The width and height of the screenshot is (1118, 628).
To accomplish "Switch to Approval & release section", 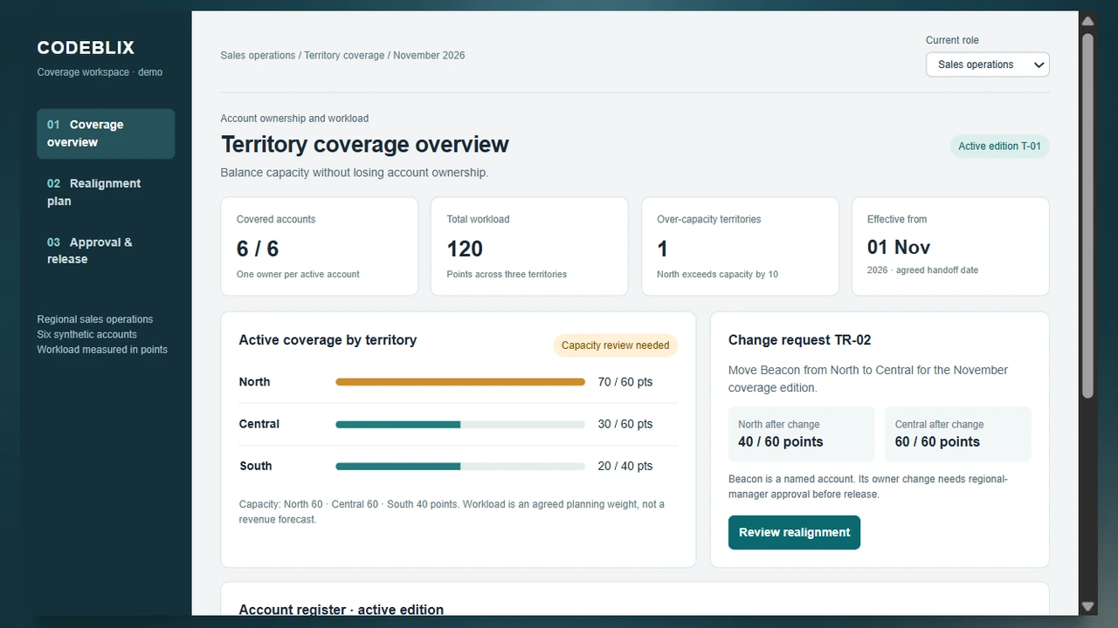I will (x=106, y=250).
